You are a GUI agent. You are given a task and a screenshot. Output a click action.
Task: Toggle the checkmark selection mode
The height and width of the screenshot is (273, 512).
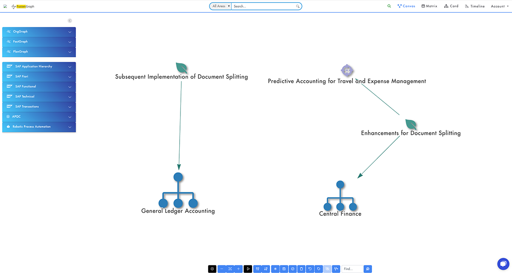(x=292, y=269)
